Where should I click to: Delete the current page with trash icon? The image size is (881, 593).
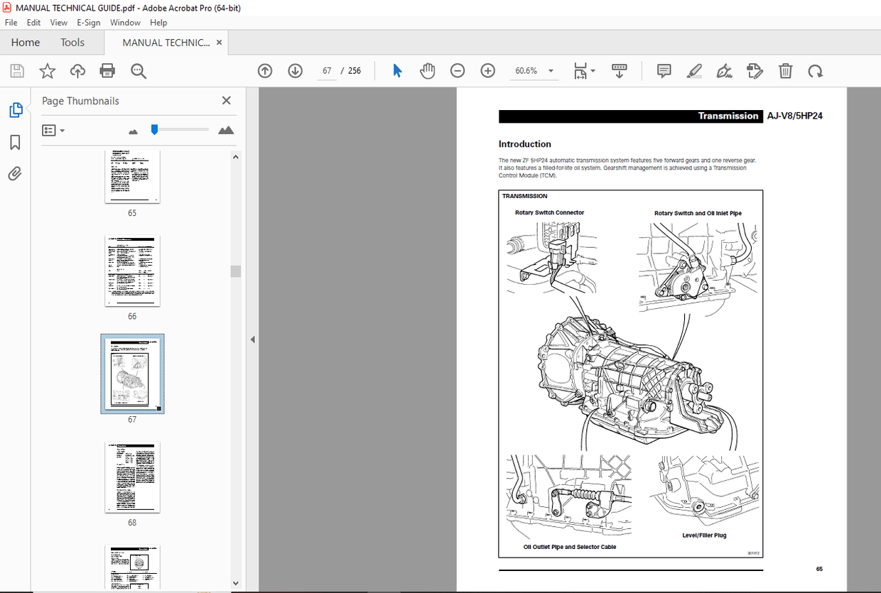click(x=785, y=70)
